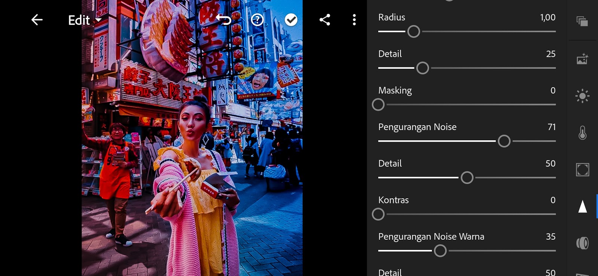
Task: Open the help question mark icon
Action: tap(257, 20)
